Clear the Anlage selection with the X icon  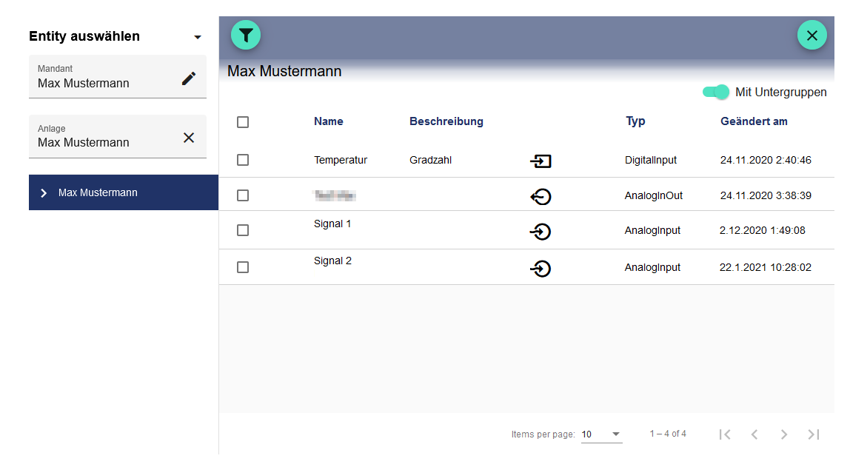pos(190,136)
